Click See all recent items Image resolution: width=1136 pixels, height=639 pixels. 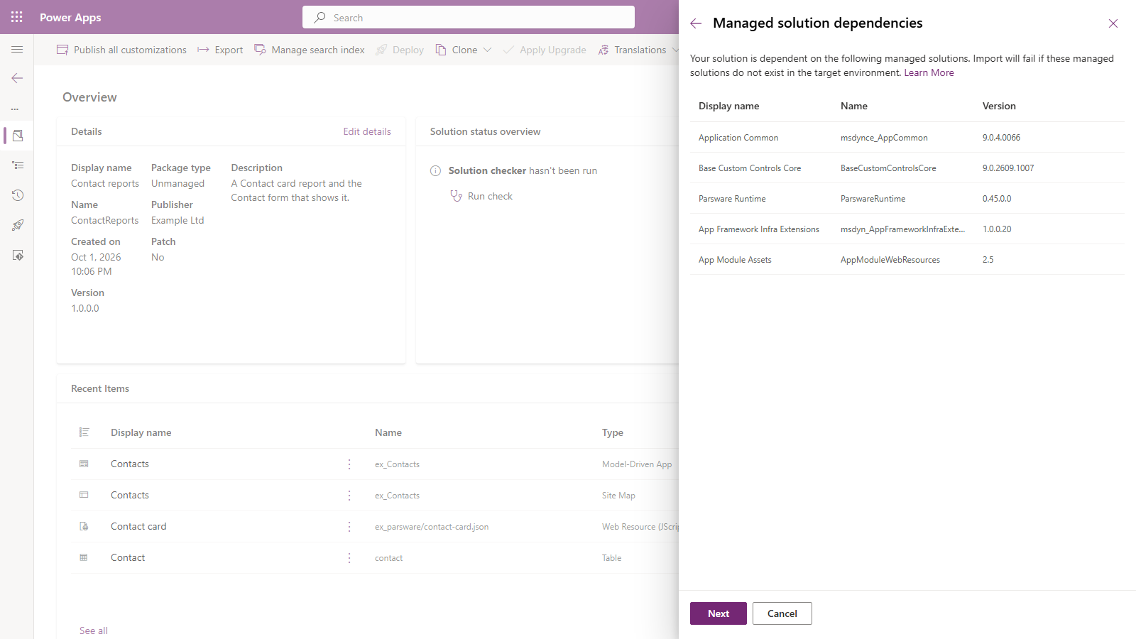(x=94, y=630)
